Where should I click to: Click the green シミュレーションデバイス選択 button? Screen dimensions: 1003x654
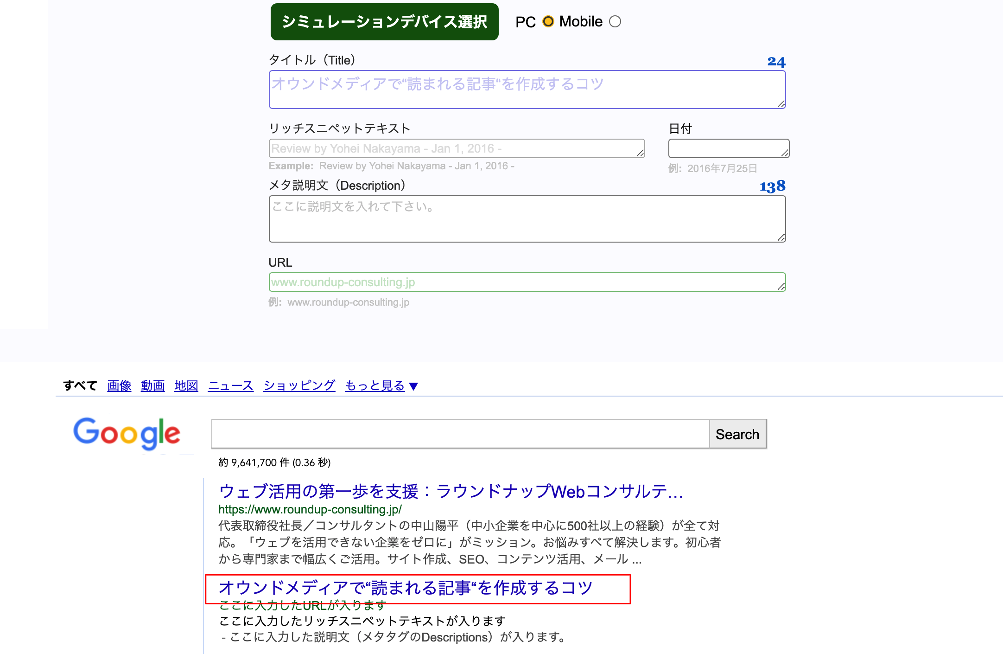(x=384, y=21)
